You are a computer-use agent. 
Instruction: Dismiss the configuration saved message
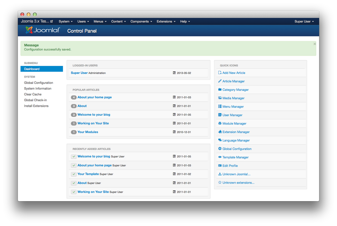point(314,44)
